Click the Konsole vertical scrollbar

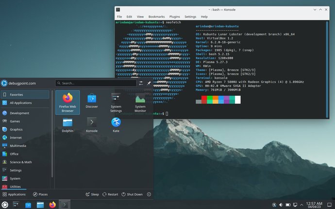pyautogui.click(x=327, y=70)
